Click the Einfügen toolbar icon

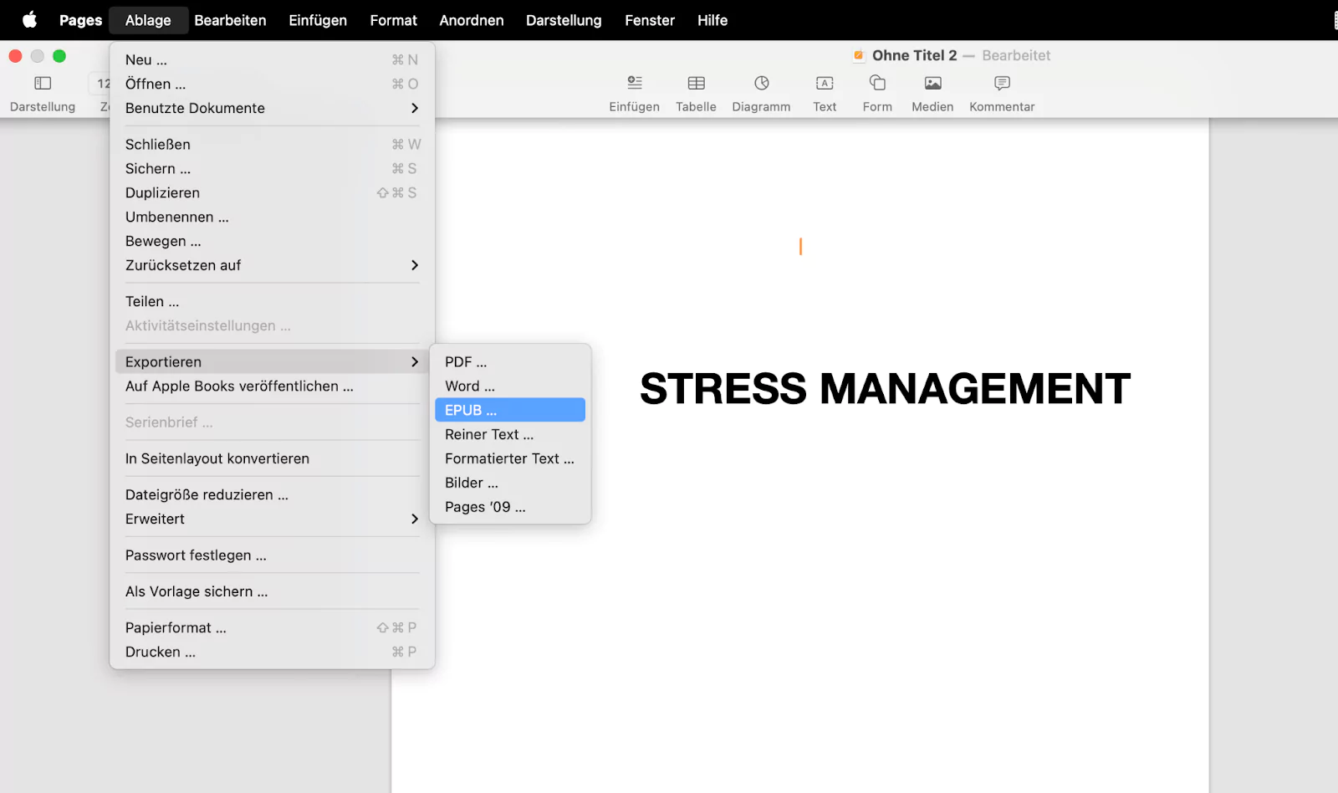[633, 92]
